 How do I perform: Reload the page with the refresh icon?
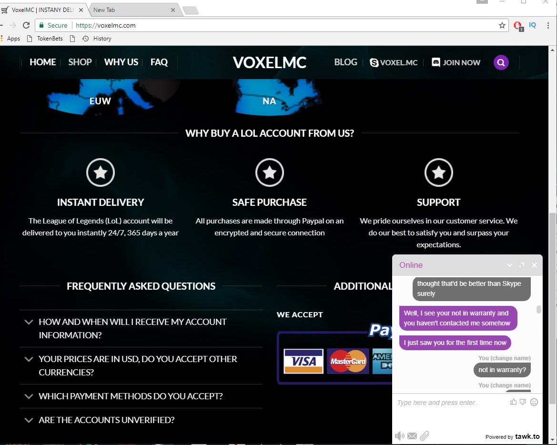(x=26, y=25)
